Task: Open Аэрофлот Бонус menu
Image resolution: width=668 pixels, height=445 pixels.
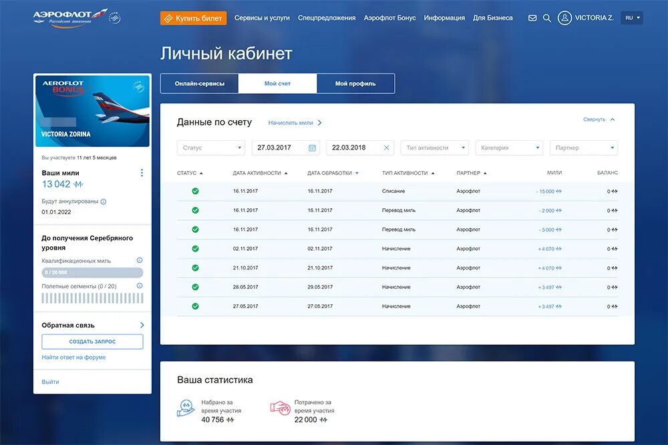Action: point(390,18)
